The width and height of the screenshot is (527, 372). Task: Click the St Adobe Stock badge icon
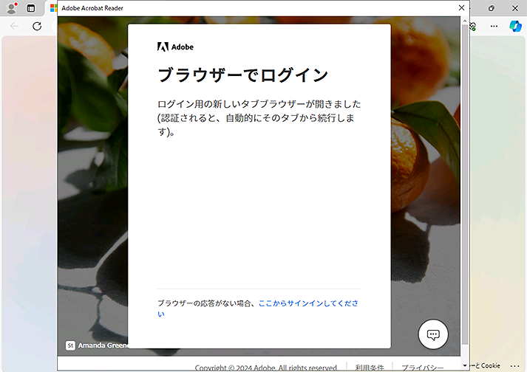coord(70,345)
